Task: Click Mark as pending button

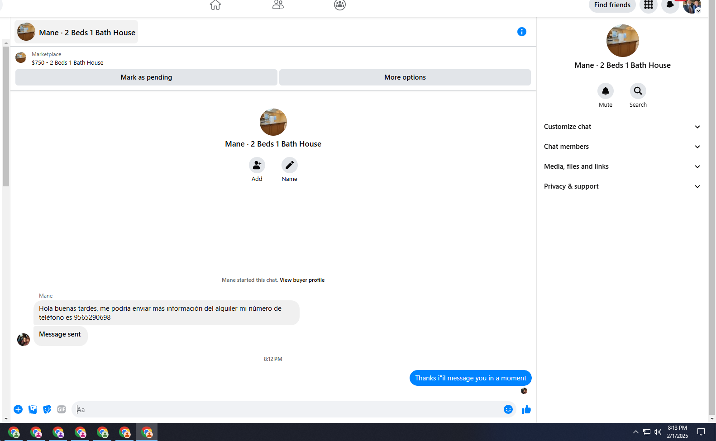Action: [146, 77]
